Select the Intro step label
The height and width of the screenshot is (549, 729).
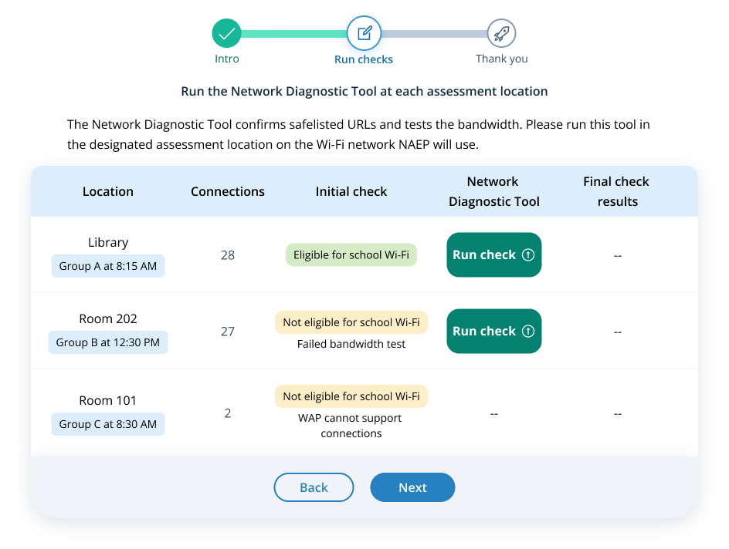[227, 59]
